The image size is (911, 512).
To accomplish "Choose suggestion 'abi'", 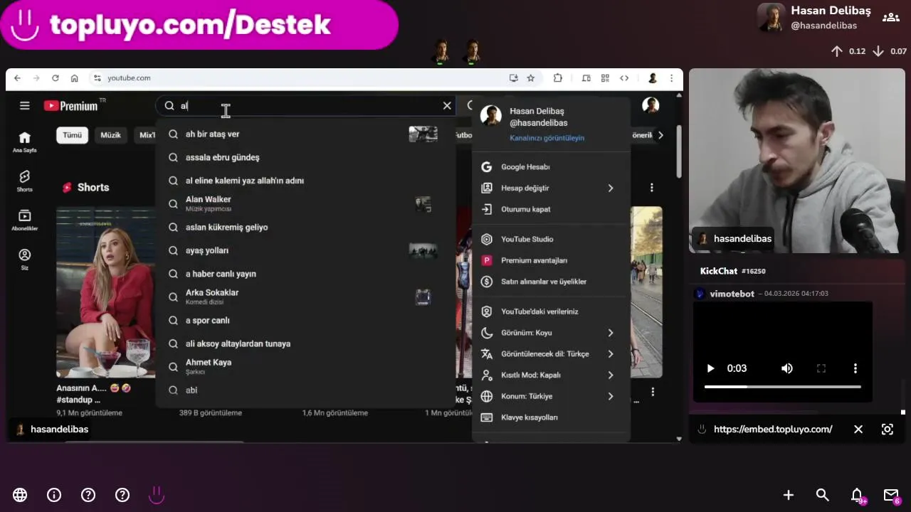I will (x=305, y=390).
